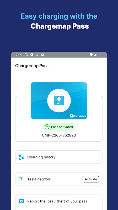Tap the info circle status icon
The width and height of the screenshot is (118, 210).
tap(26, 55)
